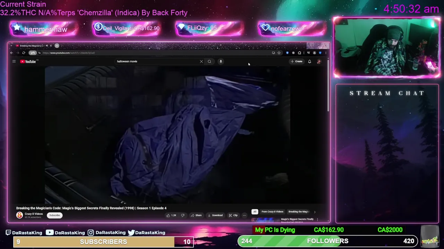Mute the tab via its speaker icon

point(47,46)
